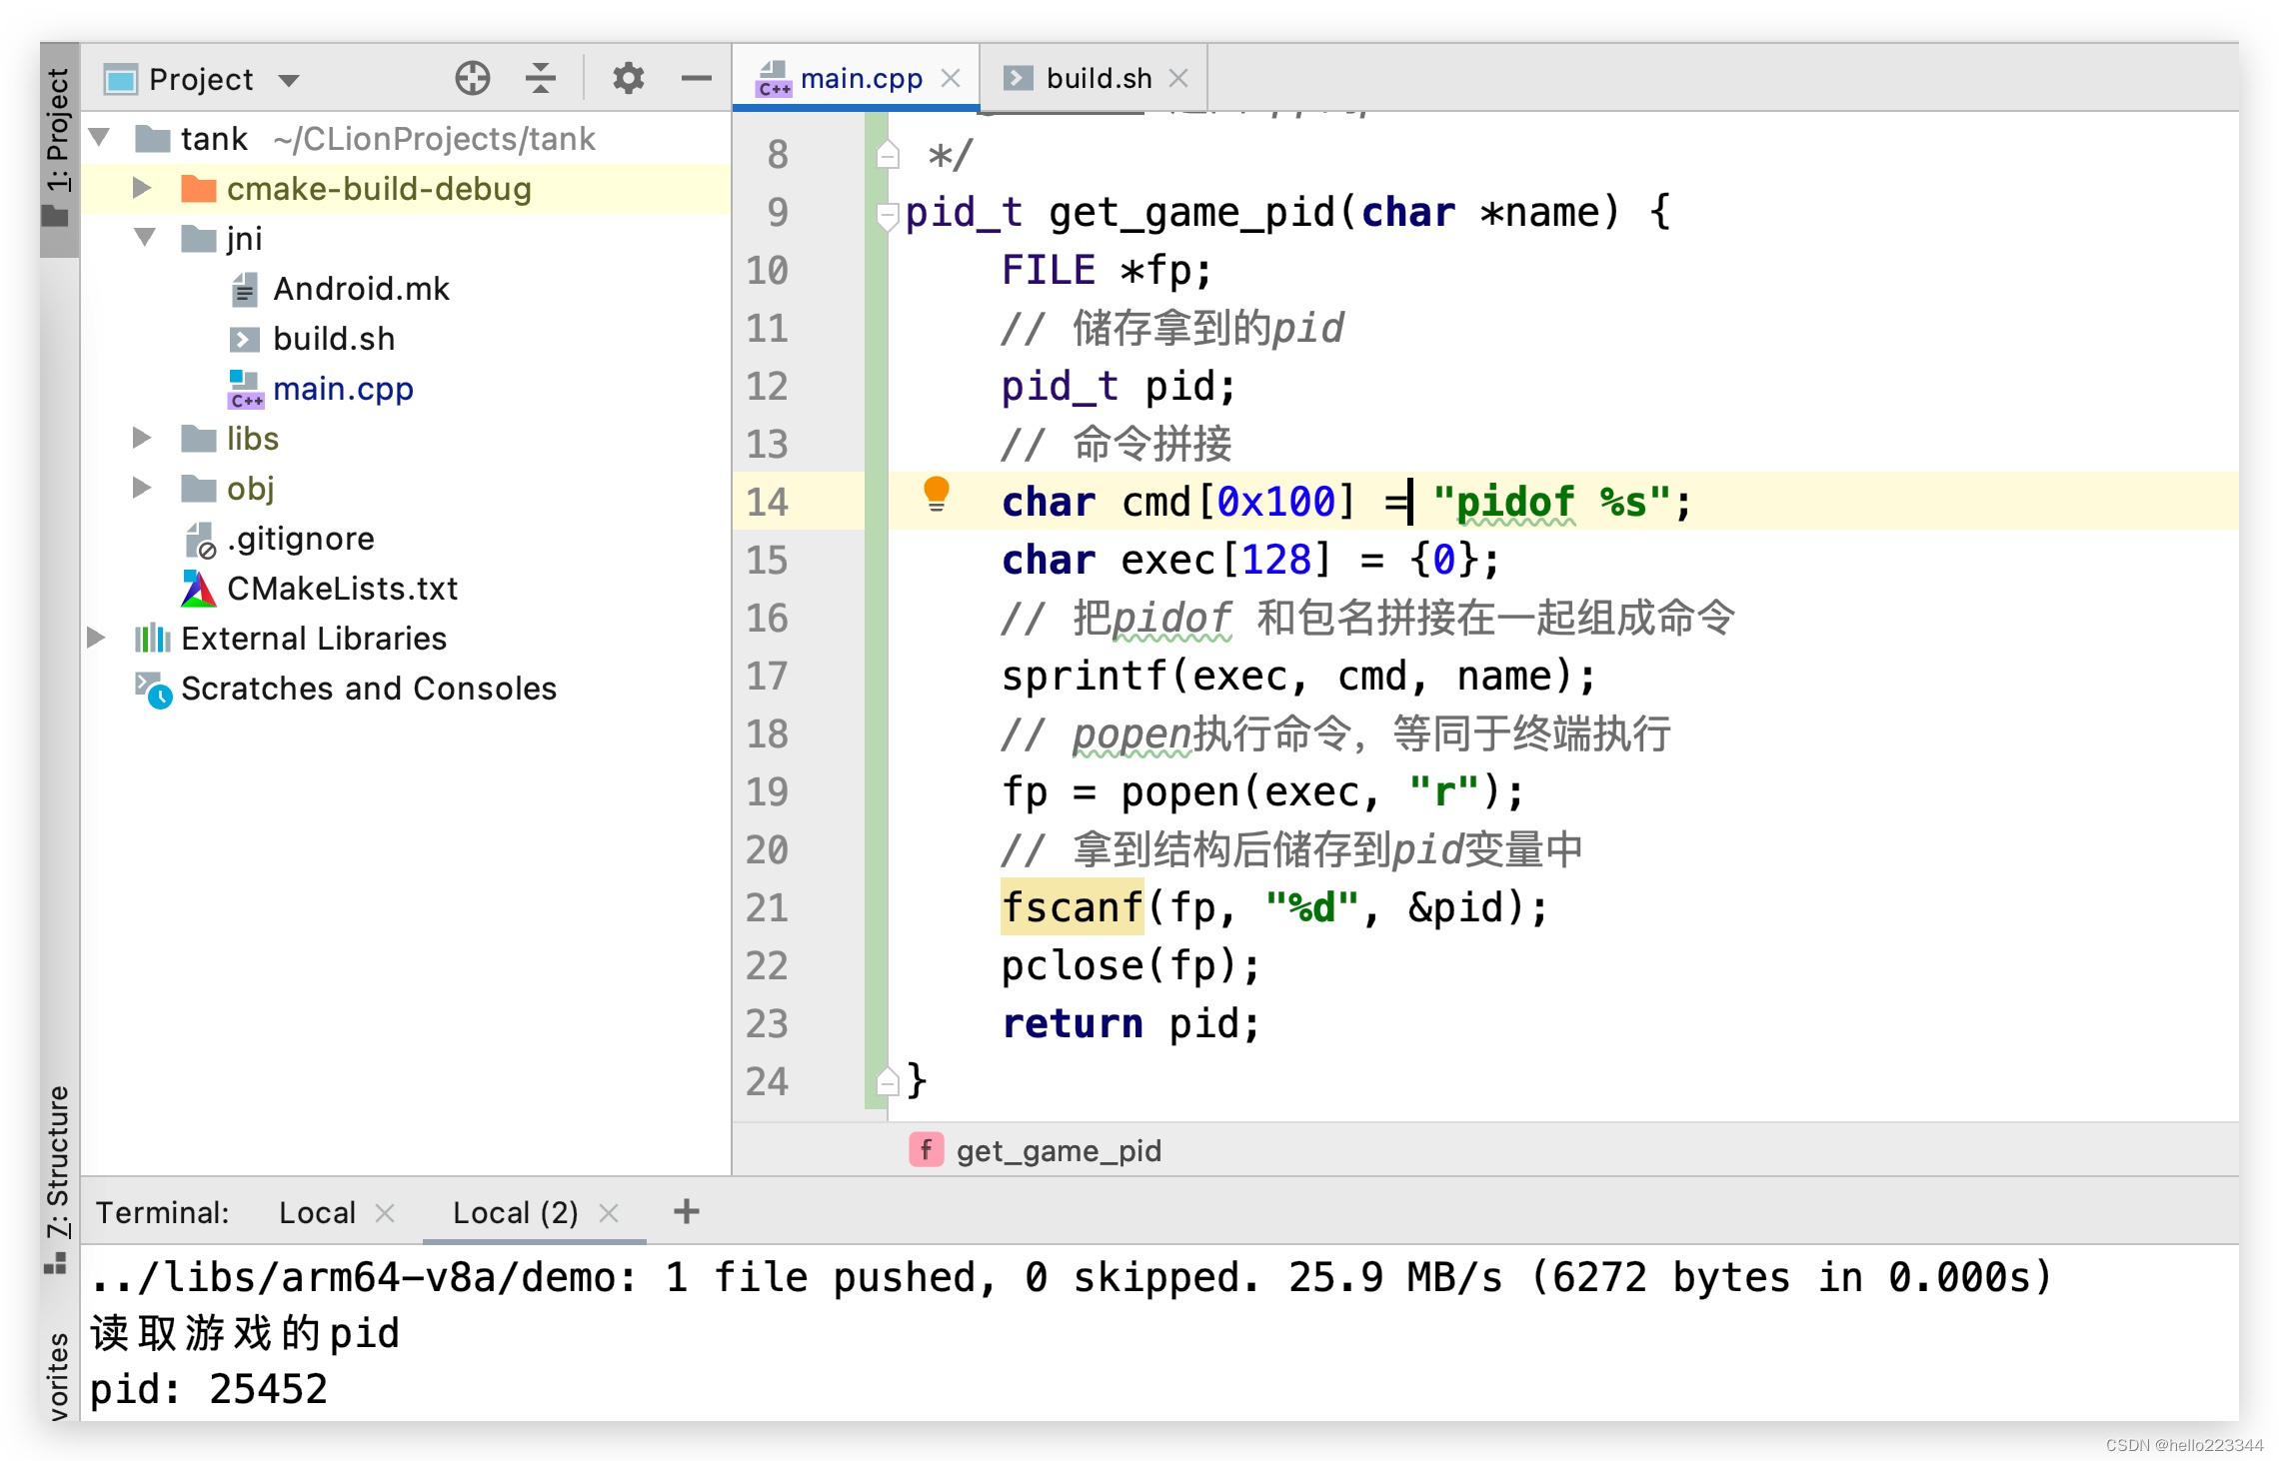
Task: Collapse the jni folder
Action: [144, 238]
